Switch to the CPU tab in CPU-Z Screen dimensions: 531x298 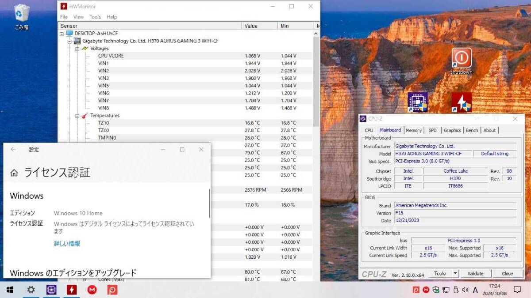coord(369,130)
